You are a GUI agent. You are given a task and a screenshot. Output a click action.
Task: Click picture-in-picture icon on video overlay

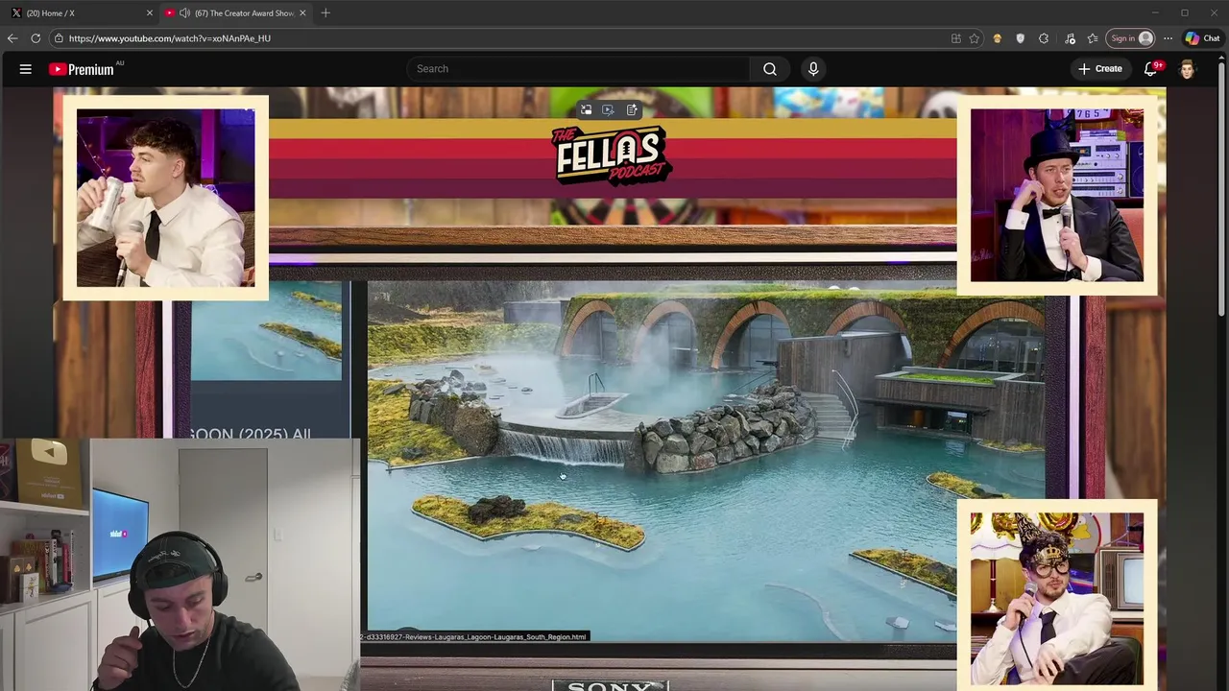pos(586,110)
